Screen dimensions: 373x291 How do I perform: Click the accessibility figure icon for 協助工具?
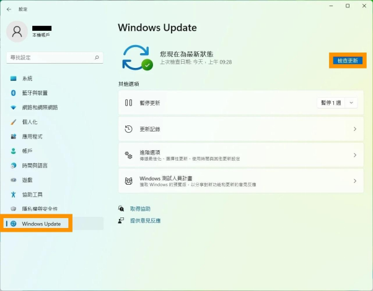tap(14, 195)
